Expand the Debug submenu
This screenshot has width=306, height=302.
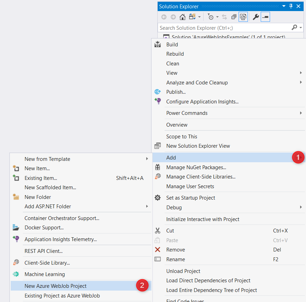(x=228, y=207)
